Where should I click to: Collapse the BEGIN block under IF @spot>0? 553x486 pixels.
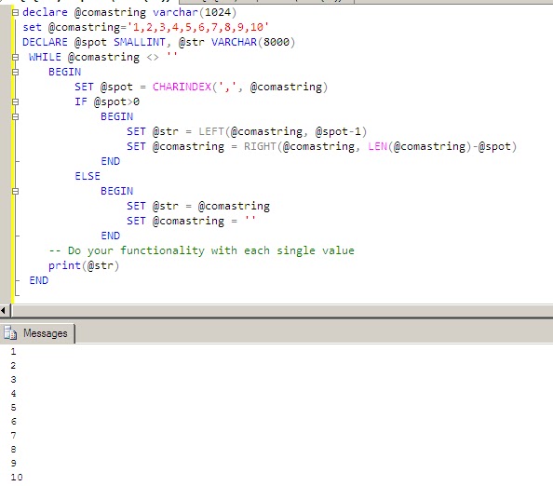tap(15, 116)
